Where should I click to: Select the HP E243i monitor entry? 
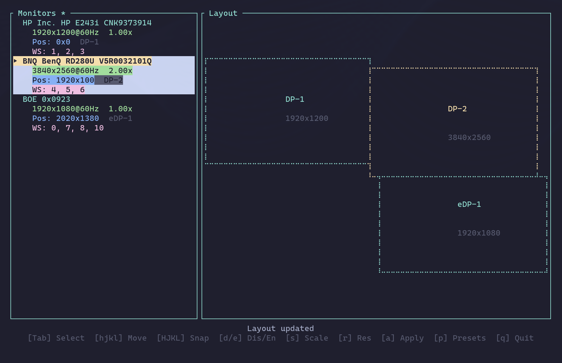point(87,23)
